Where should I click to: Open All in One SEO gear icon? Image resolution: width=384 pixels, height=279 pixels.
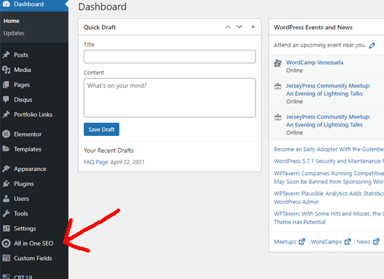[x=6, y=243]
